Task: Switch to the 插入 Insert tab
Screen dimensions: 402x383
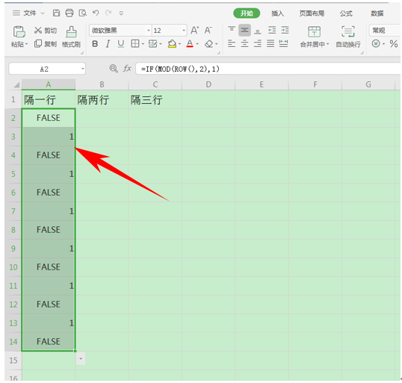Action: (x=278, y=13)
